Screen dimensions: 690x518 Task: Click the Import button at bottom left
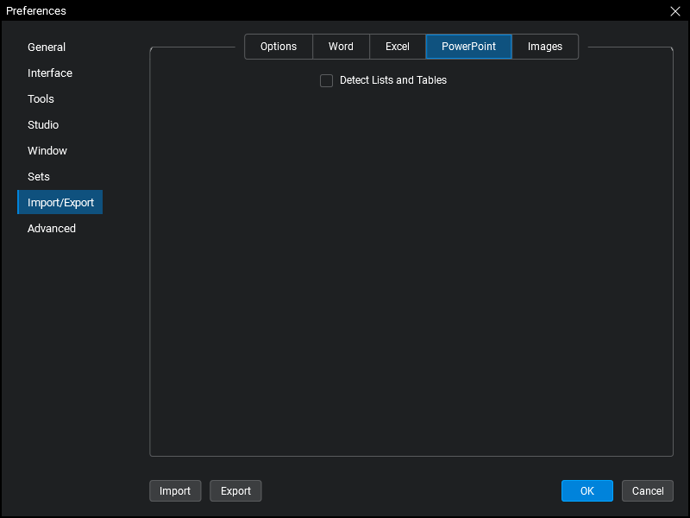coord(175,491)
